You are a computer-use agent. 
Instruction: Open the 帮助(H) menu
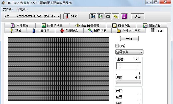coord(22,9)
